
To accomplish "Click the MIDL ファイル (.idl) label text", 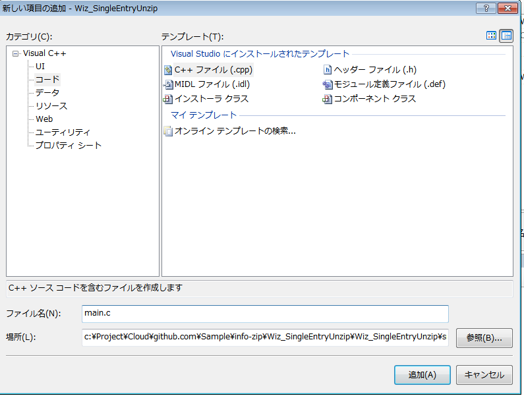I will [212, 84].
